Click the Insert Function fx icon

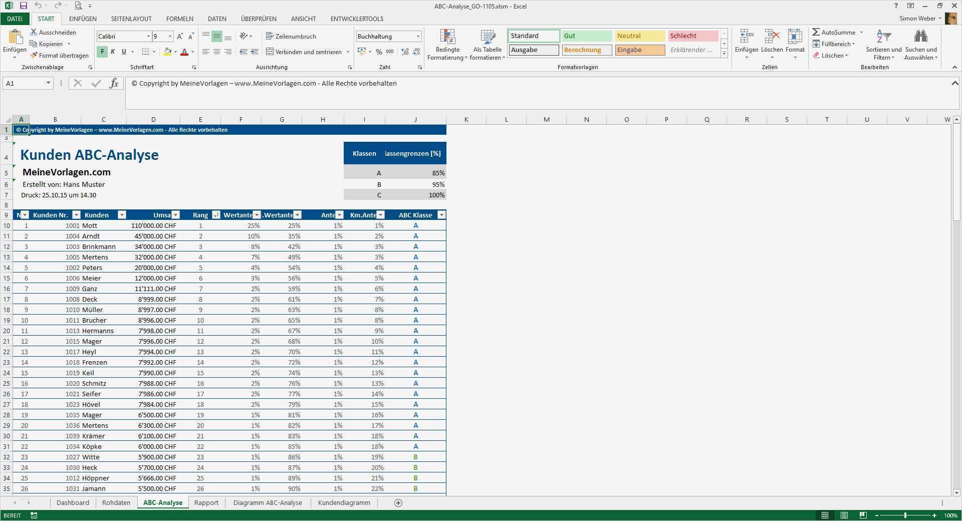click(x=114, y=83)
